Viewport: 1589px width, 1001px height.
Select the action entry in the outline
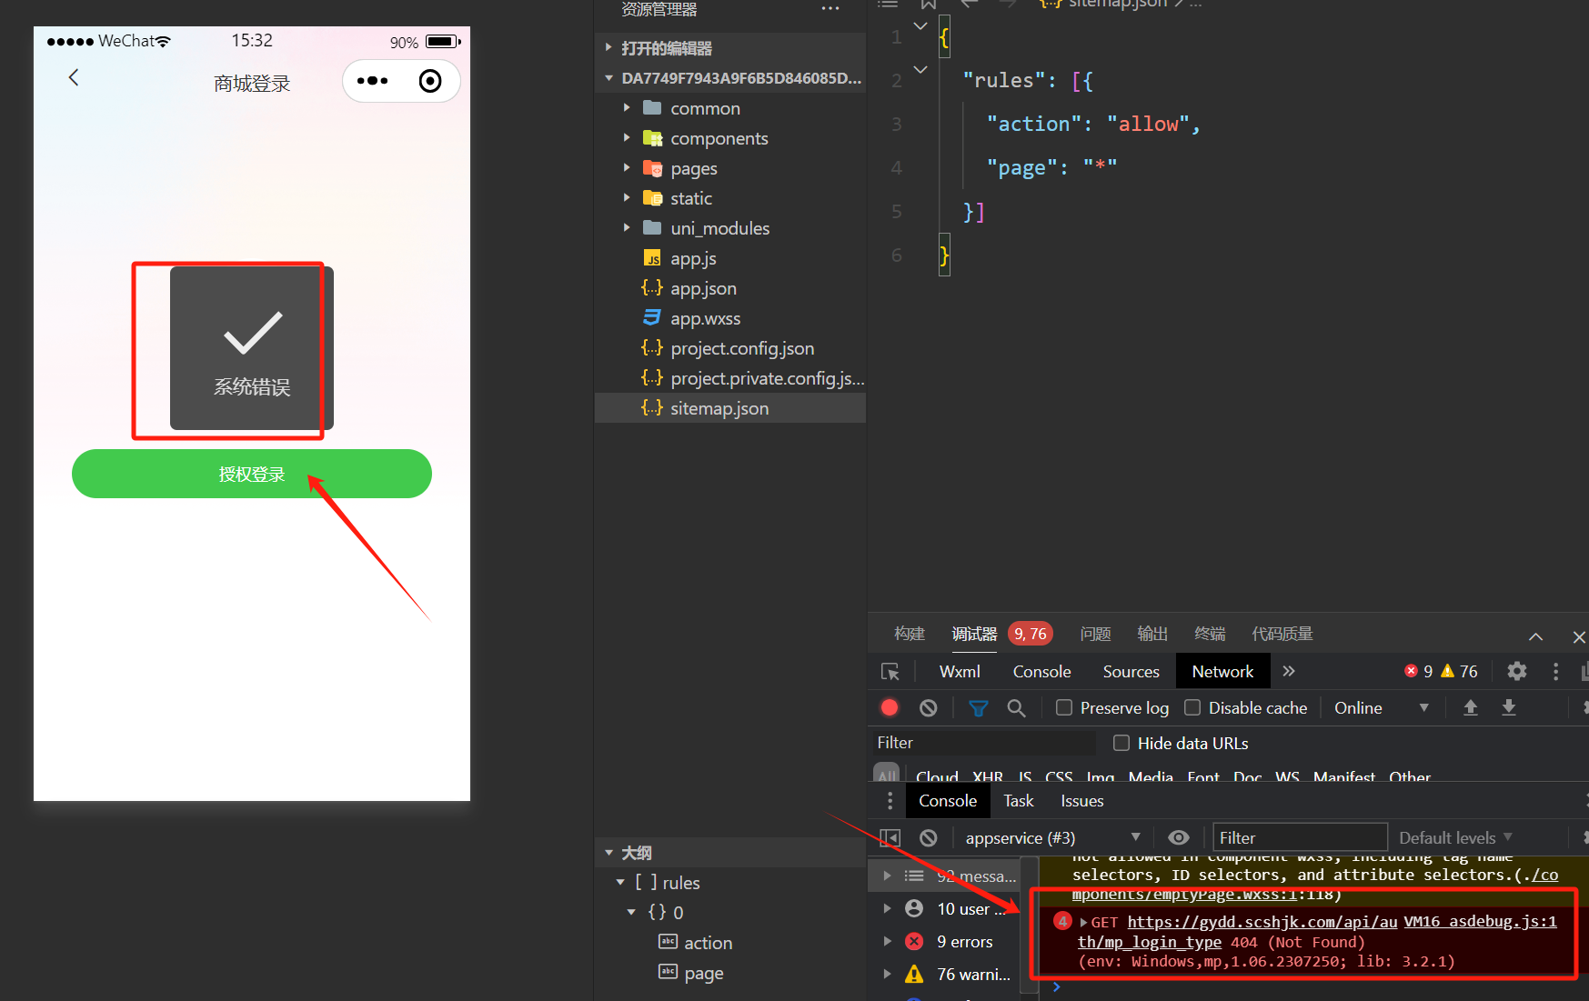(708, 943)
